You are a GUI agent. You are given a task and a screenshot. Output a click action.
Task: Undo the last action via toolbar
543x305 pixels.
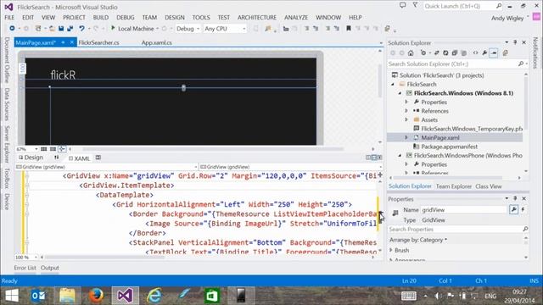coord(81,29)
